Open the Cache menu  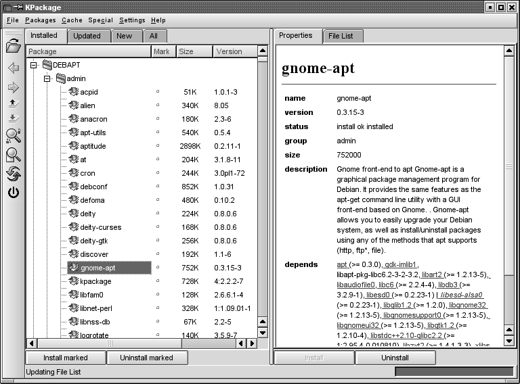pyautogui.click(x=72, y=20)
